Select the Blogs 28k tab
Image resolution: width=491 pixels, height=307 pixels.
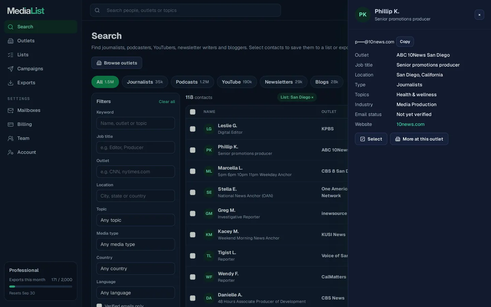(327, 82)
